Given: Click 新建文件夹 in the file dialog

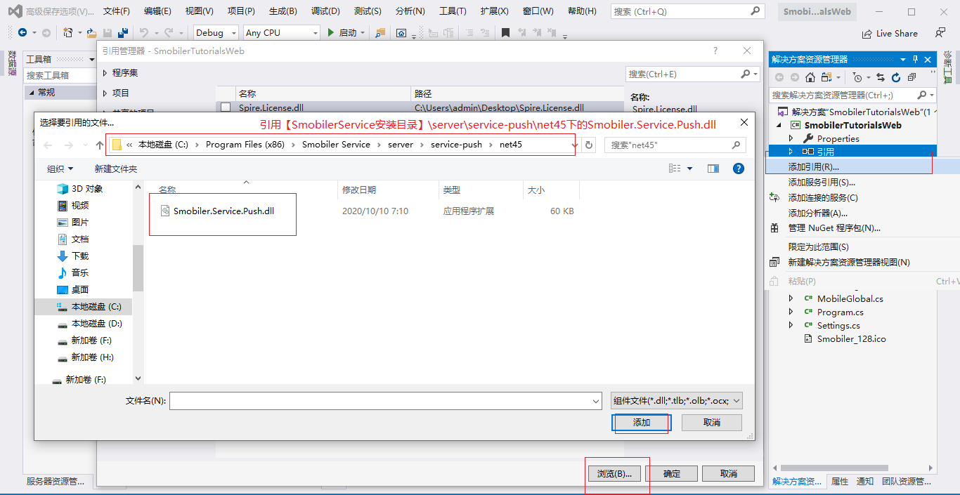Looking at the screenshot, I should point(116,169).
